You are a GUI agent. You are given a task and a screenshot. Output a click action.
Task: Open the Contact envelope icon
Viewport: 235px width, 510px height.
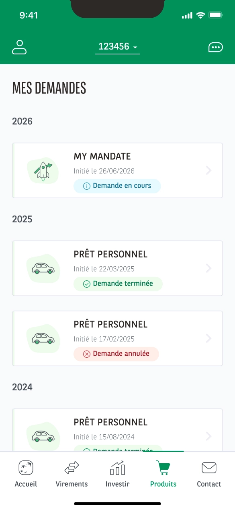point(209,468)
